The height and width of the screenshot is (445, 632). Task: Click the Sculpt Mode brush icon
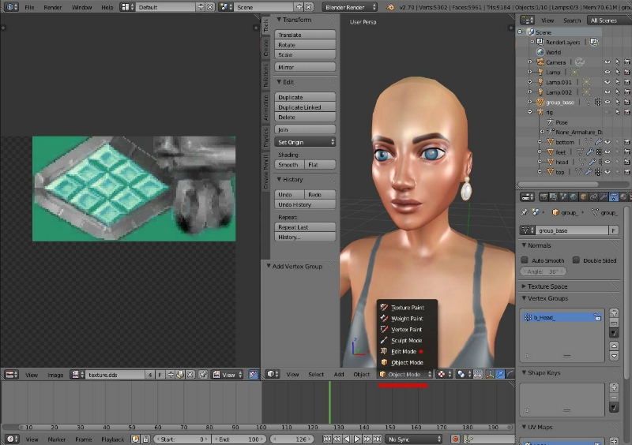click(384, 340)
